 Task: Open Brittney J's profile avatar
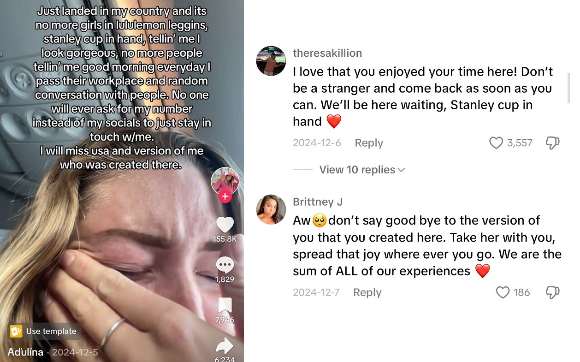click(x=271, y=209)
